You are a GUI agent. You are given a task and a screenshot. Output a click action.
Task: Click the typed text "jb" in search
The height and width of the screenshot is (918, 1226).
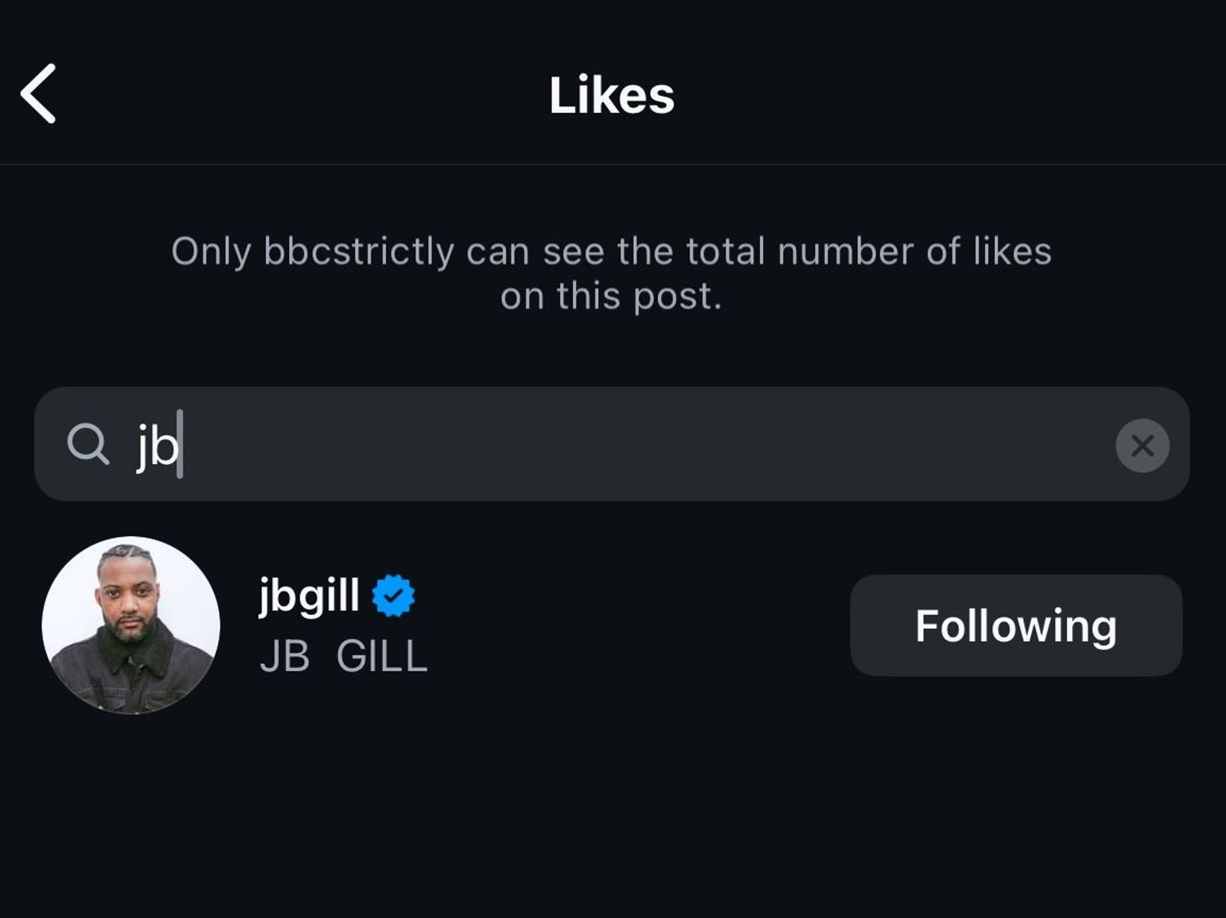click(156, 446)
